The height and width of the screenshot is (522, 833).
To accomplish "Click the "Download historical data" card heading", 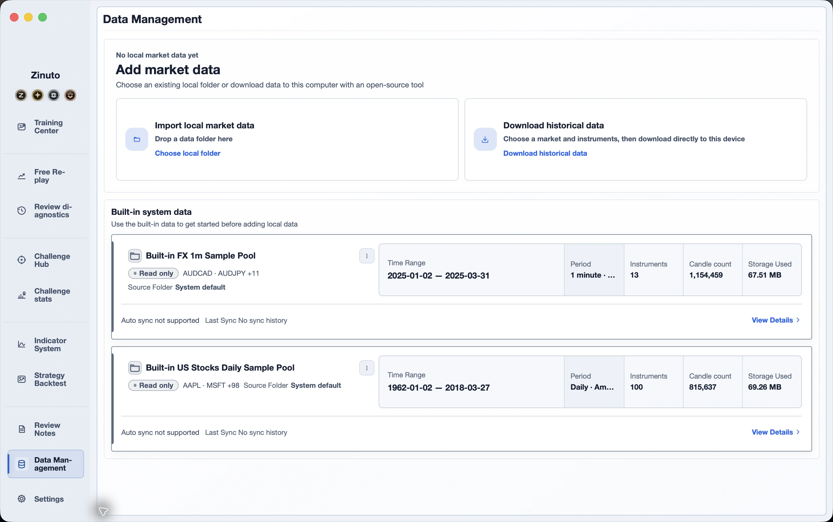I will coord(554,125).
